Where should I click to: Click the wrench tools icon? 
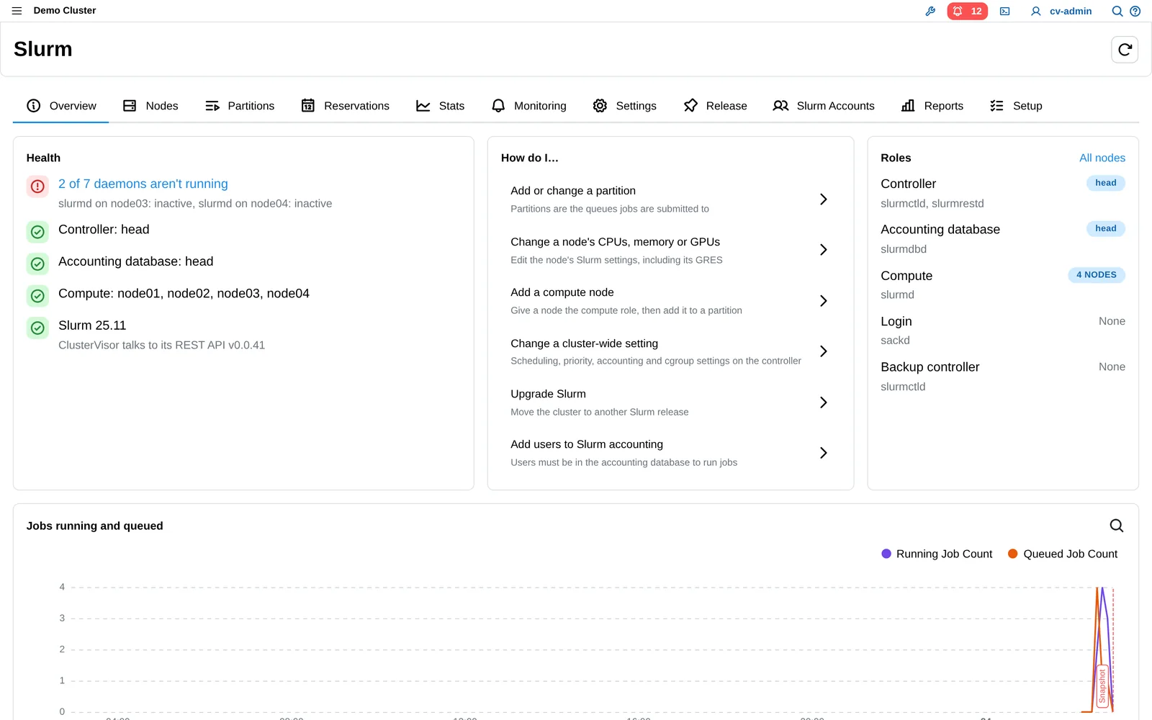[x=930, y=11]
